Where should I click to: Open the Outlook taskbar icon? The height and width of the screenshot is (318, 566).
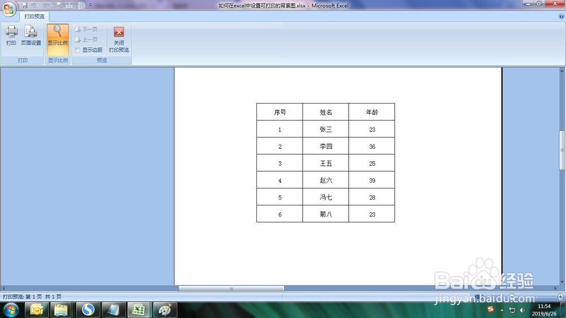coord(36,310)
